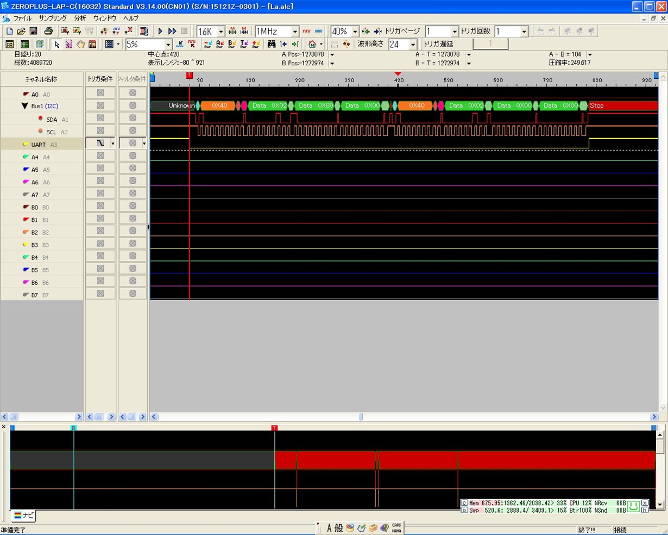Open the ファイル menu
Screen dimensions: 668x535
coord(22,18)
